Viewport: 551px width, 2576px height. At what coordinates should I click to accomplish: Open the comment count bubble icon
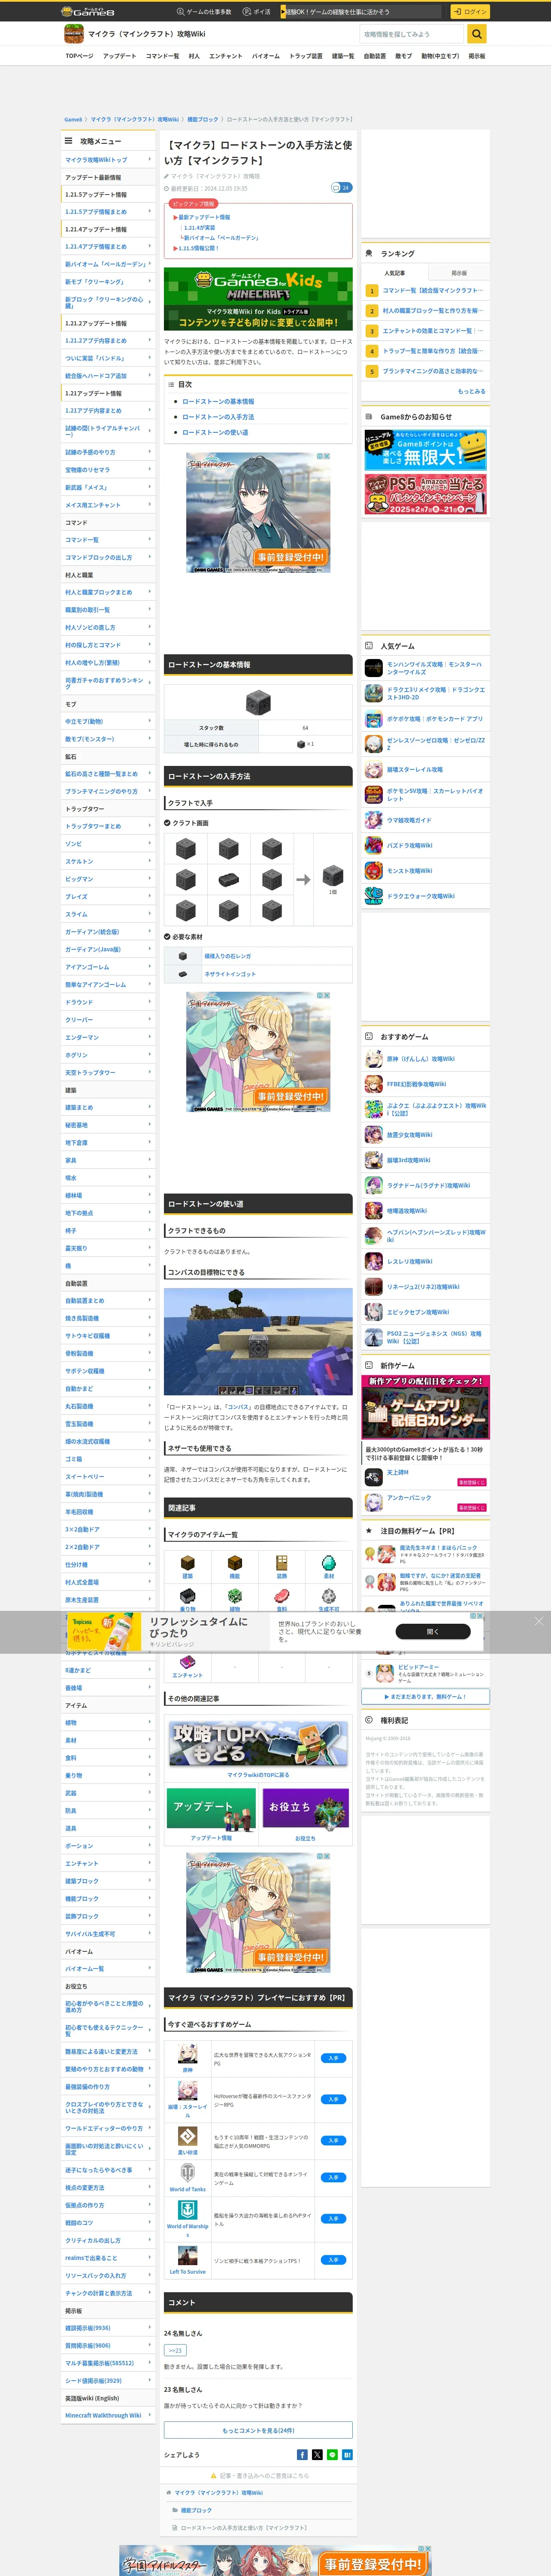click(x=341, y=187)
